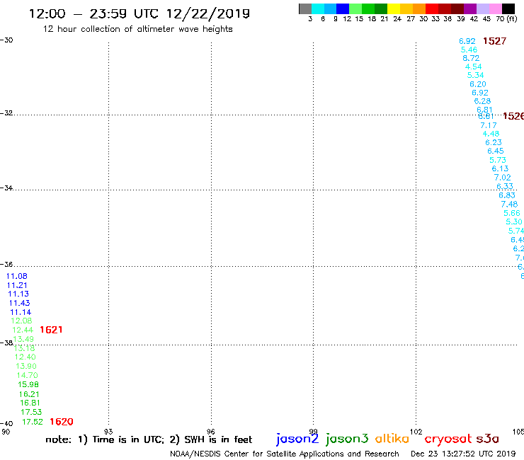This screenshot has height=460, width=524.
Task: Click the cyan swatch in the wave height legend
Action: click(x=317, y=8)
